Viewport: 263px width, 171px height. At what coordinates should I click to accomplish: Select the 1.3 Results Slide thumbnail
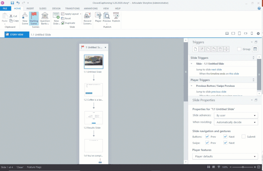coord(93,118)
